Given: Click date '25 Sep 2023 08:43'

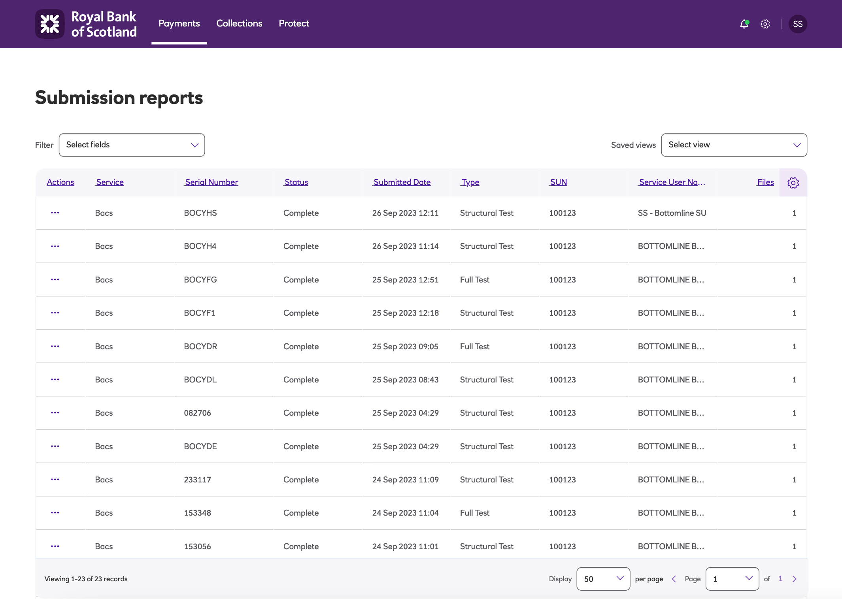Looking at the screenshot, I should click(406, 380).
